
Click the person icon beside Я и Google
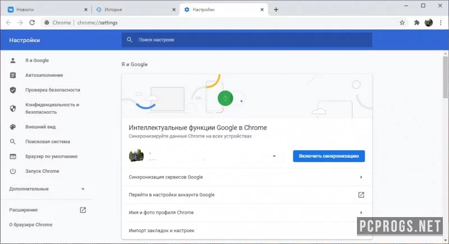point(13,61)
